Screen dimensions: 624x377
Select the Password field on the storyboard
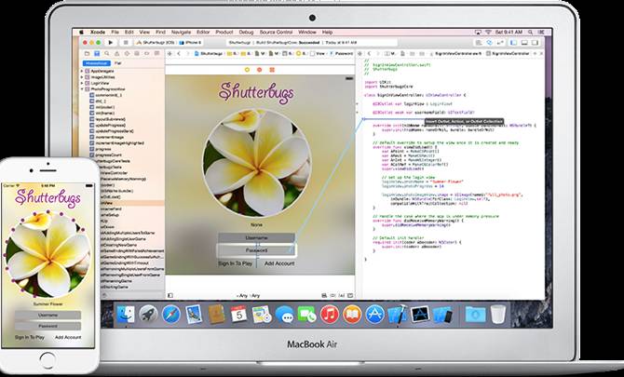coord(256,250)
